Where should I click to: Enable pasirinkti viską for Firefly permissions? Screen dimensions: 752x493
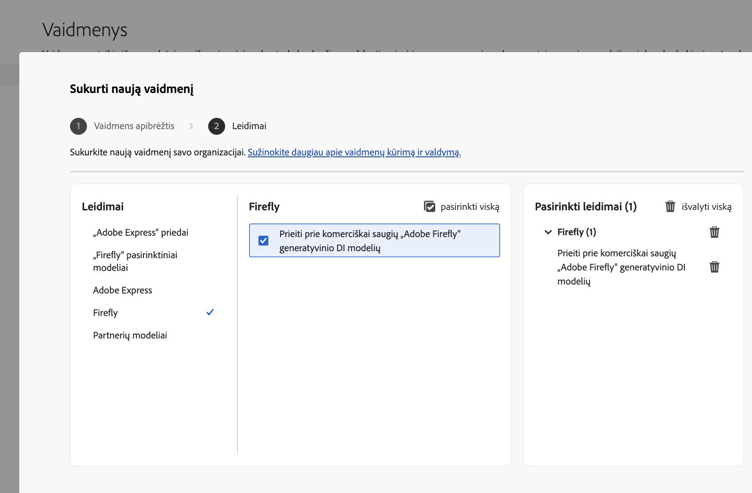(x=430, y=206)
